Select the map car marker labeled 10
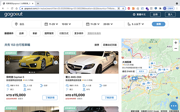 click(x=153, y=74)
